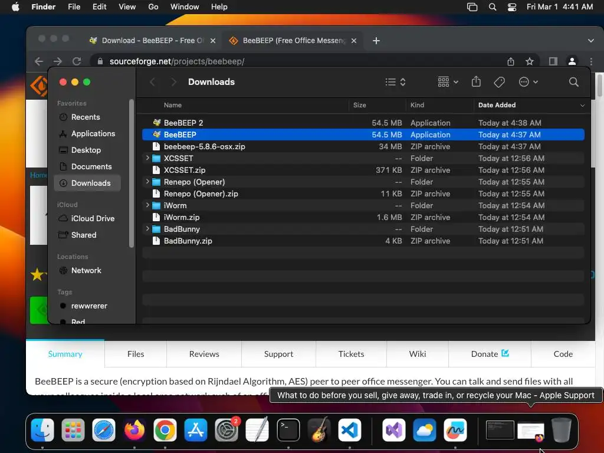Open the View menu in menu bar

tap(127, 7)
